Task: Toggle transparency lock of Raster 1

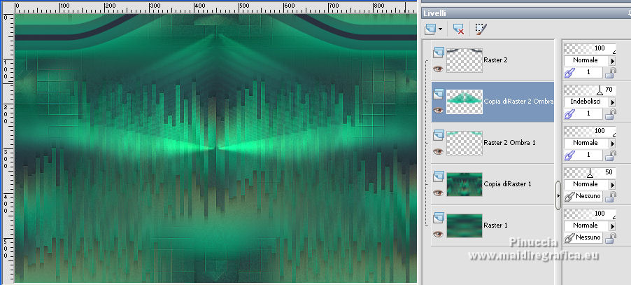Action: click(611, 238)
